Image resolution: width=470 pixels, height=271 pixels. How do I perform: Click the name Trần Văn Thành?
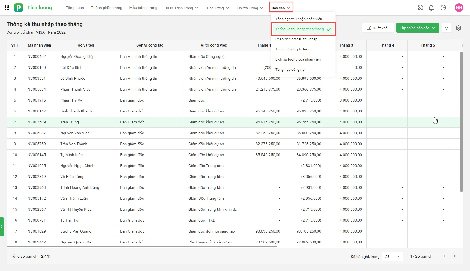tap(74, 144)
